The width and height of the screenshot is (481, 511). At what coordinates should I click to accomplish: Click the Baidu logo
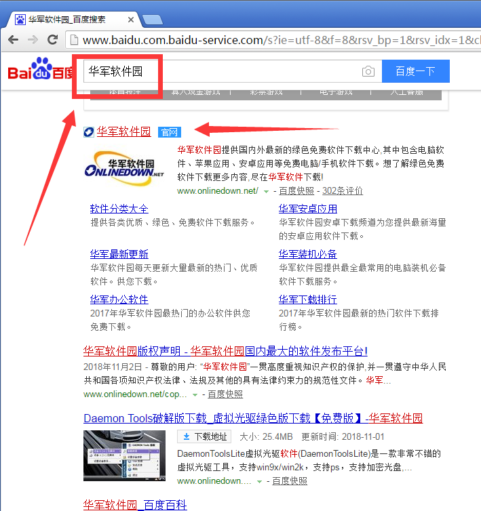pyautogui.click(x=40, y=69)
